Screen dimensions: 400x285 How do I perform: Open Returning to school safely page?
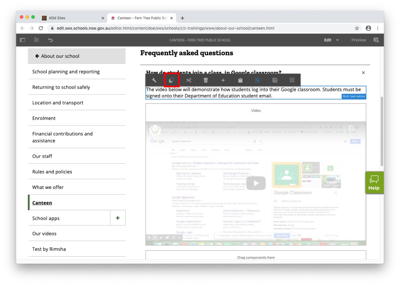tap(61, 87)
